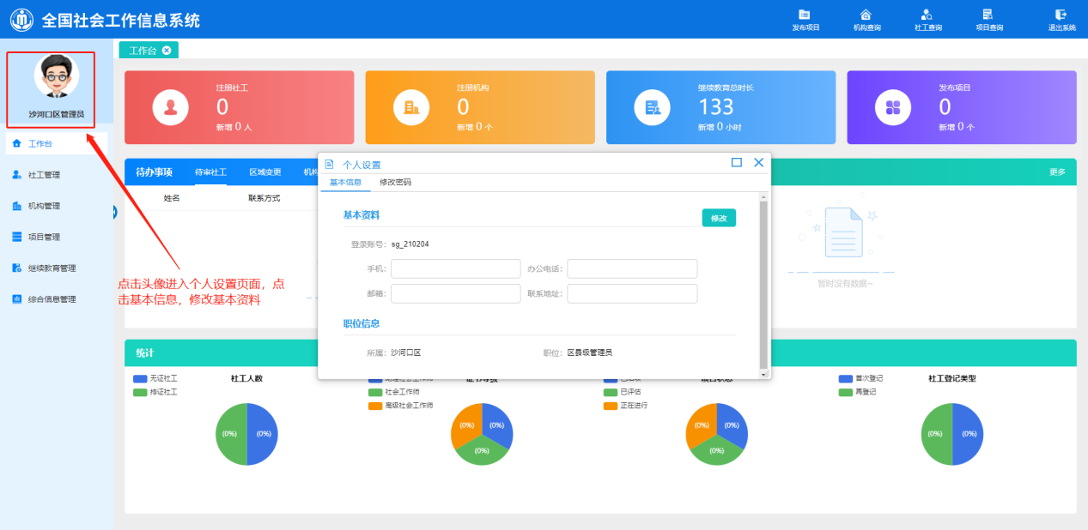The image size is (1088, 530).
Task: Click the 邮箱 input field
Action: [x=456, y=293]
